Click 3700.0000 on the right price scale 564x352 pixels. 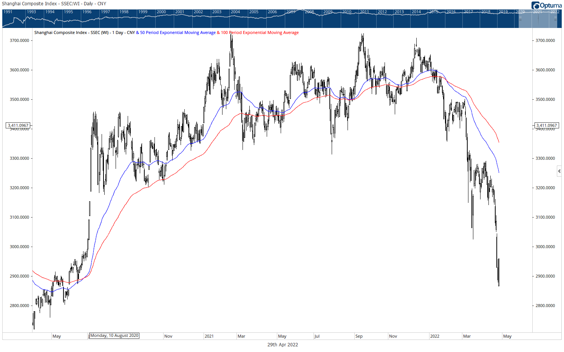click(x=545, y=40)
